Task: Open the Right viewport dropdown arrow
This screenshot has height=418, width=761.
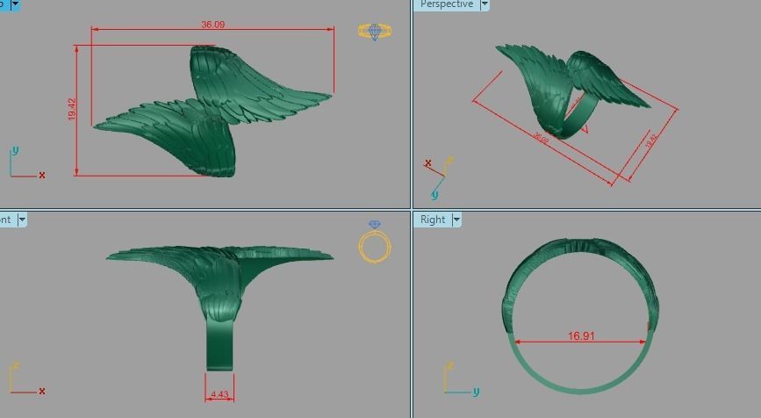Action: pyautogui.click(x=456, y=220)
